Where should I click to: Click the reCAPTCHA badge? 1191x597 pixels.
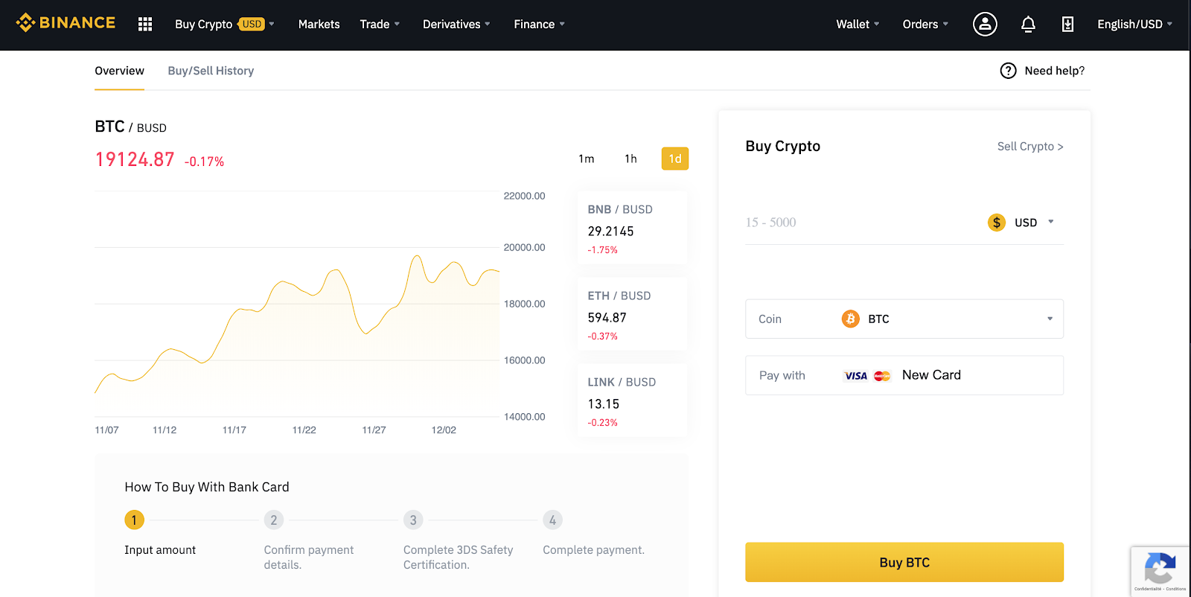[1160, 571]
